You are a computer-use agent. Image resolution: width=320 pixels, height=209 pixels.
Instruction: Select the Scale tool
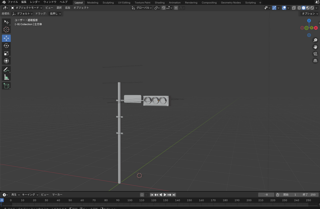[6, 53]
